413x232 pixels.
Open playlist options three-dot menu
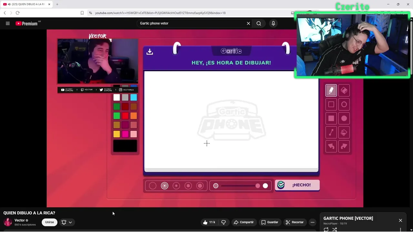point(400,230)
